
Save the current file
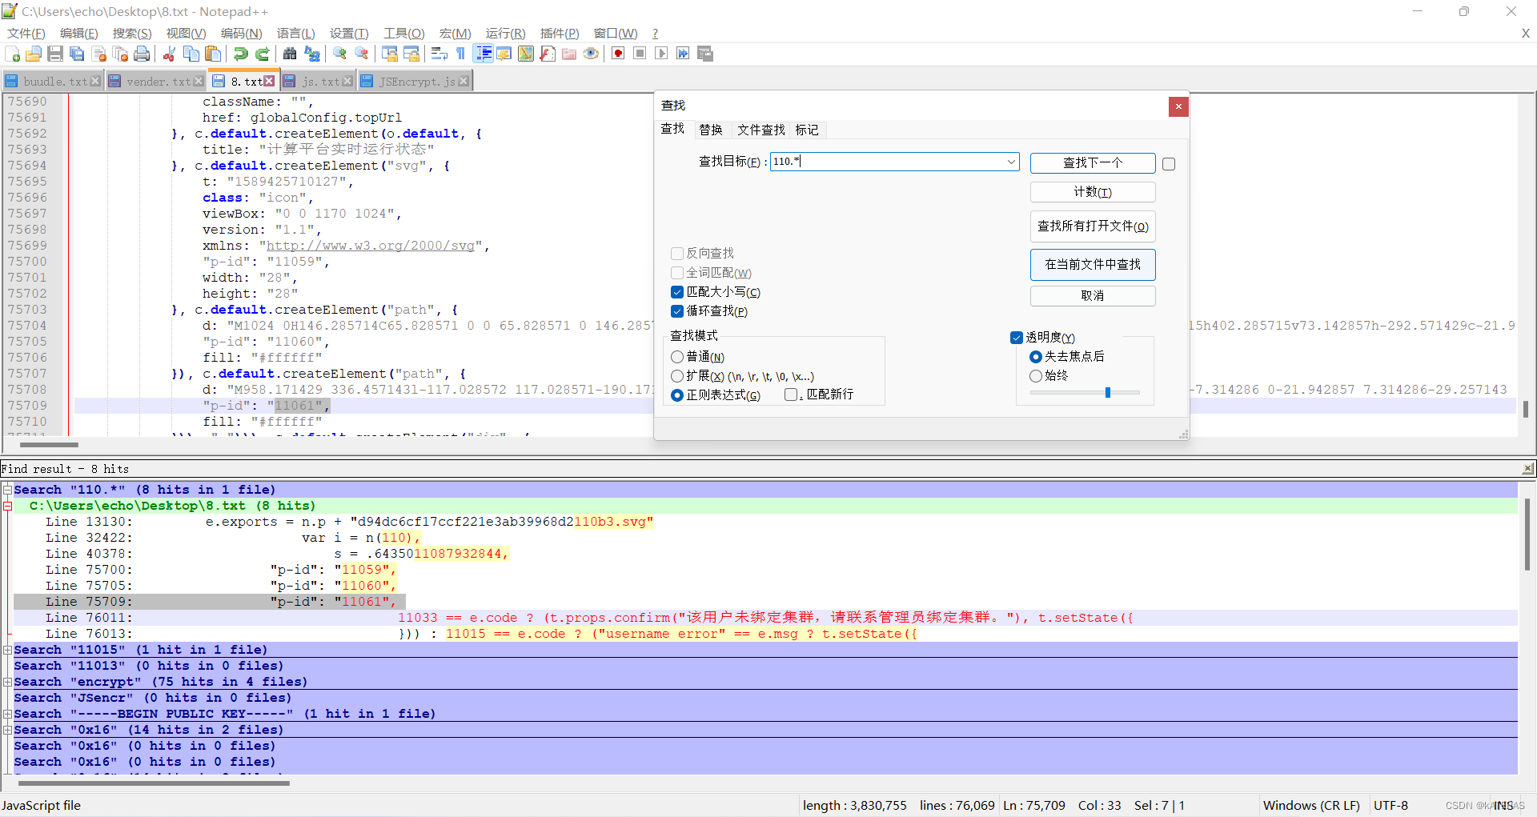(55, 54)
